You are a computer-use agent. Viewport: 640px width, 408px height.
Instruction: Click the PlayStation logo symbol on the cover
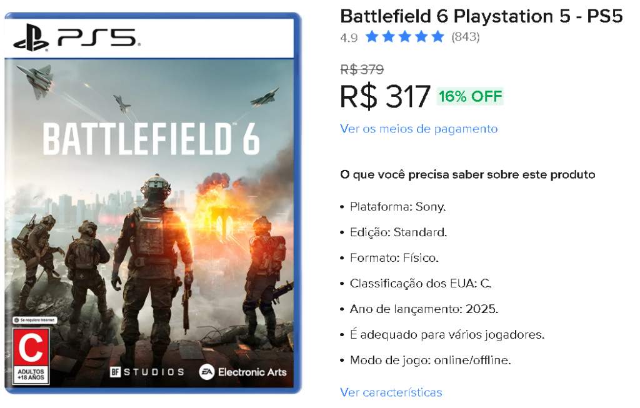pos(31,39)
